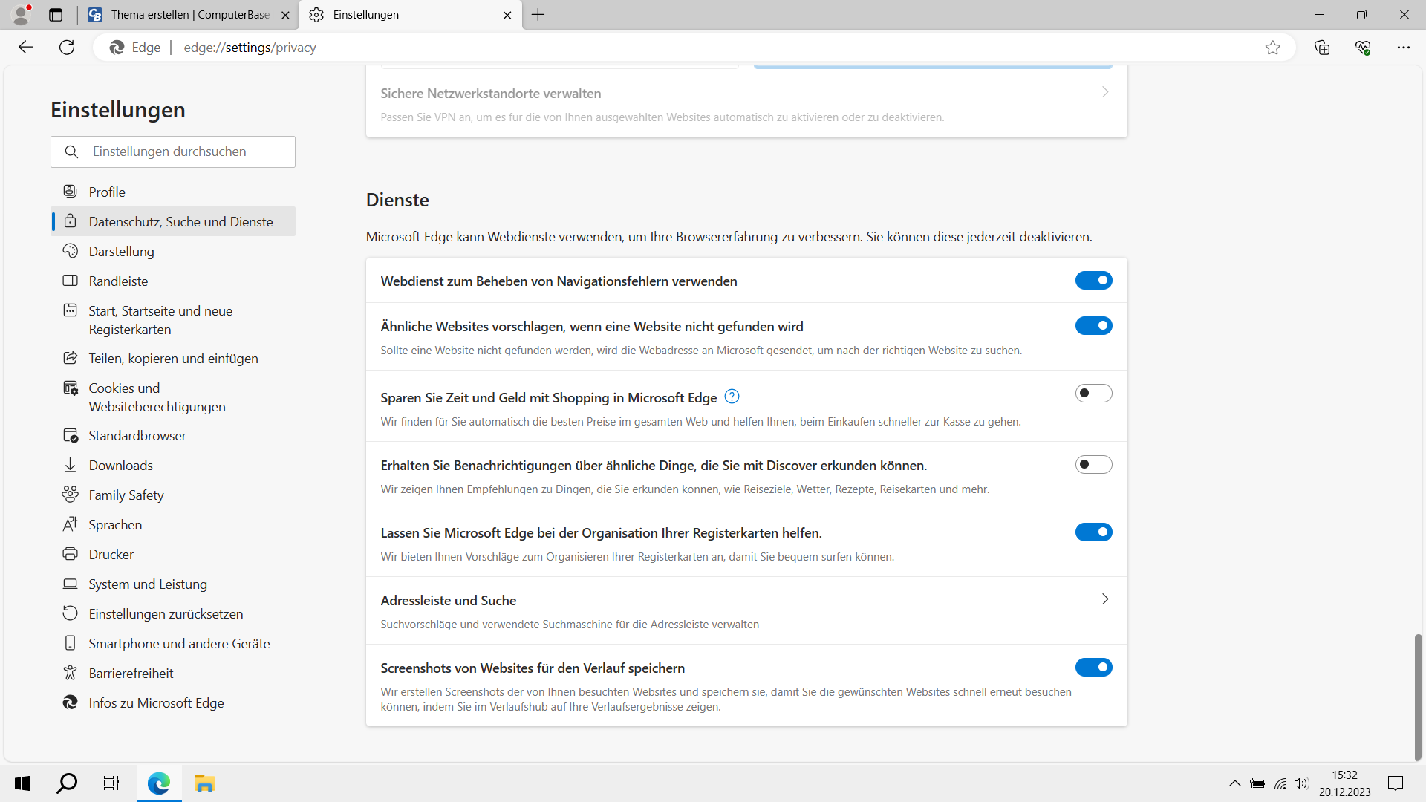Image resolution: width=1426 pixels, height=802 pixels.
Task: Open the Collections icon in toolbar
Action: 1322,48
